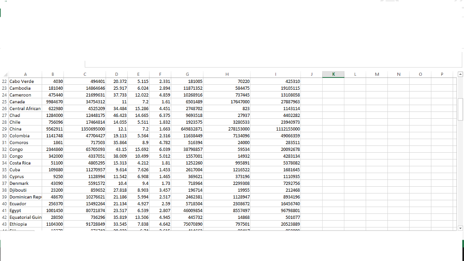Screen dimensions: 464x261
Task: Click the cell 'Cabo Verde'
Action: coord(25,82)
